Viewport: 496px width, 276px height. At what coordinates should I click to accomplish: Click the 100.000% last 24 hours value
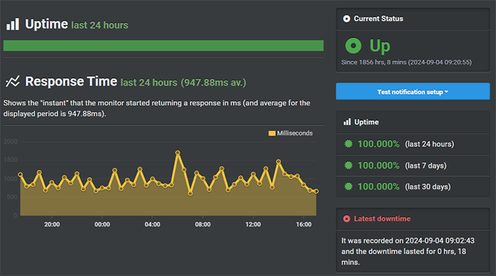[x=379, y=144]
